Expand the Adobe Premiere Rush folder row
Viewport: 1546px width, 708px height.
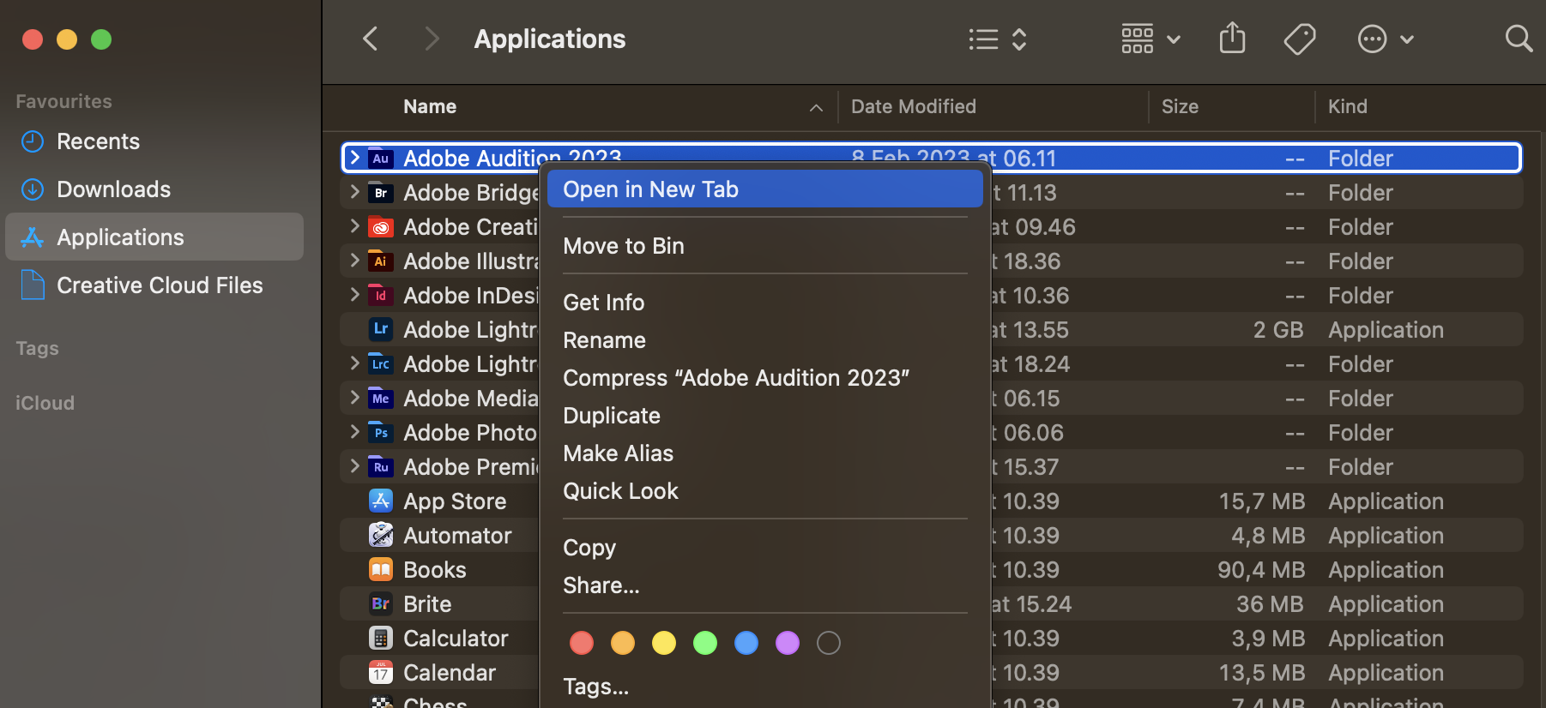pos(354,466)
